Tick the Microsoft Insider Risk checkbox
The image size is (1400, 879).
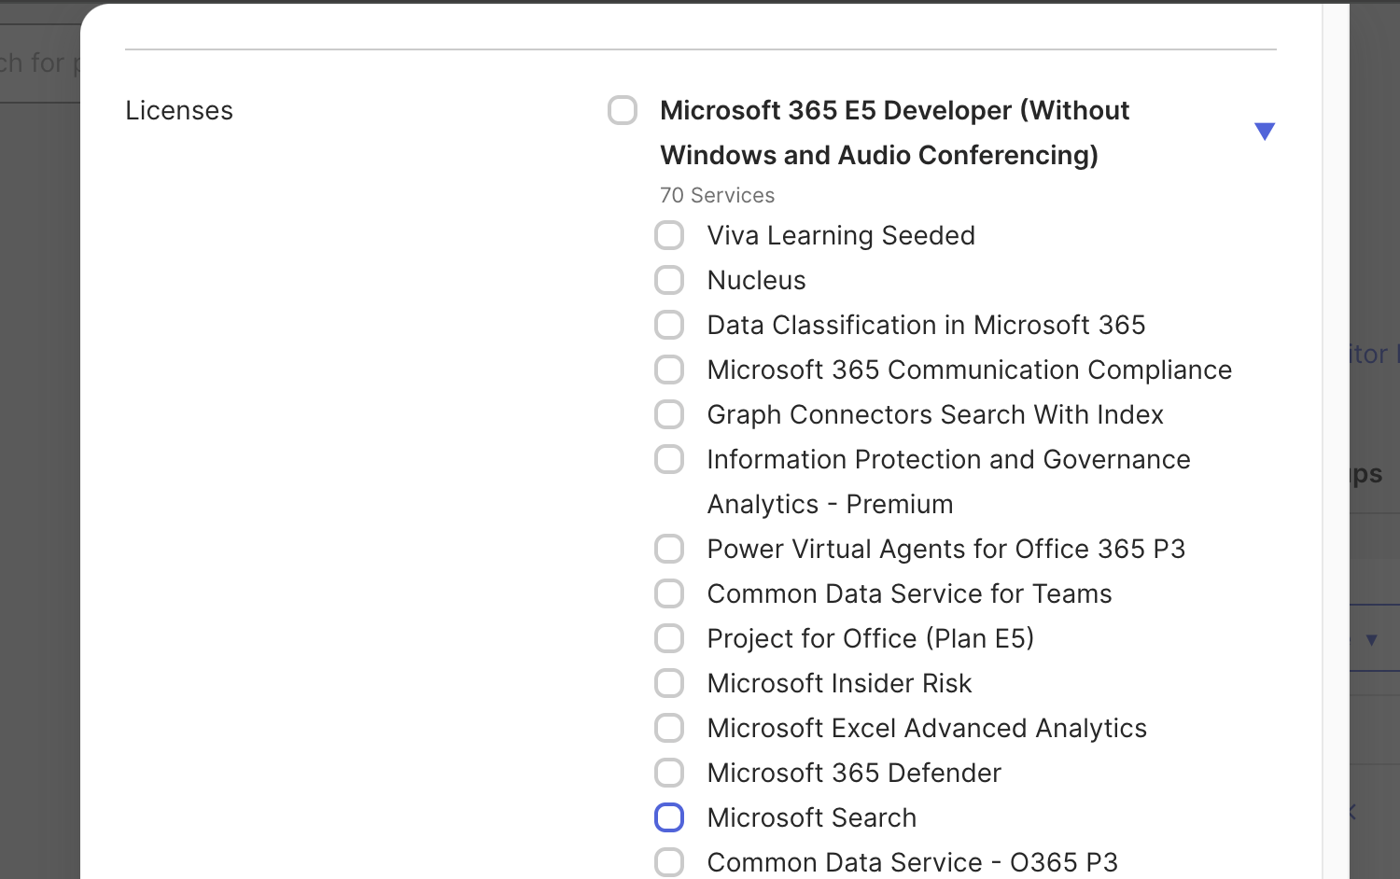pyautogui.click(x=669, y=683)
